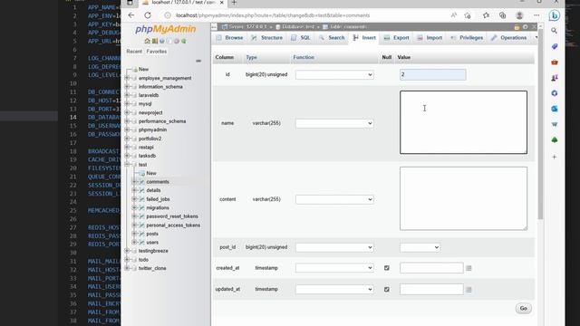Open Function dropdown for id column
The width and height of the screenshot is (580, 326).
tap(334, 74)
